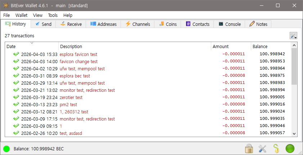
Task: Open the history toolbar options button
Action: (x=293, y=36)
